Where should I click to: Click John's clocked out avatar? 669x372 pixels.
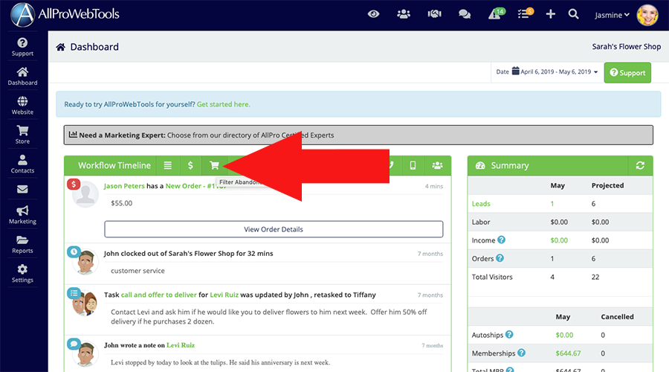[85, 261]
